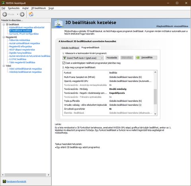Click the left panel scroll-right arrow
The width and height of the screenshot is (191, 186).
(x=49, y=175)
